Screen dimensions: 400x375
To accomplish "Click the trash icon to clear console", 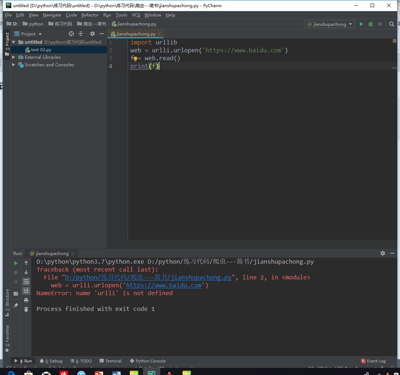I will click(26, 309).
